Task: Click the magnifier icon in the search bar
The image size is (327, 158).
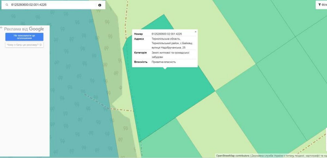Action: pyautogui.click(x=7, y=5)
